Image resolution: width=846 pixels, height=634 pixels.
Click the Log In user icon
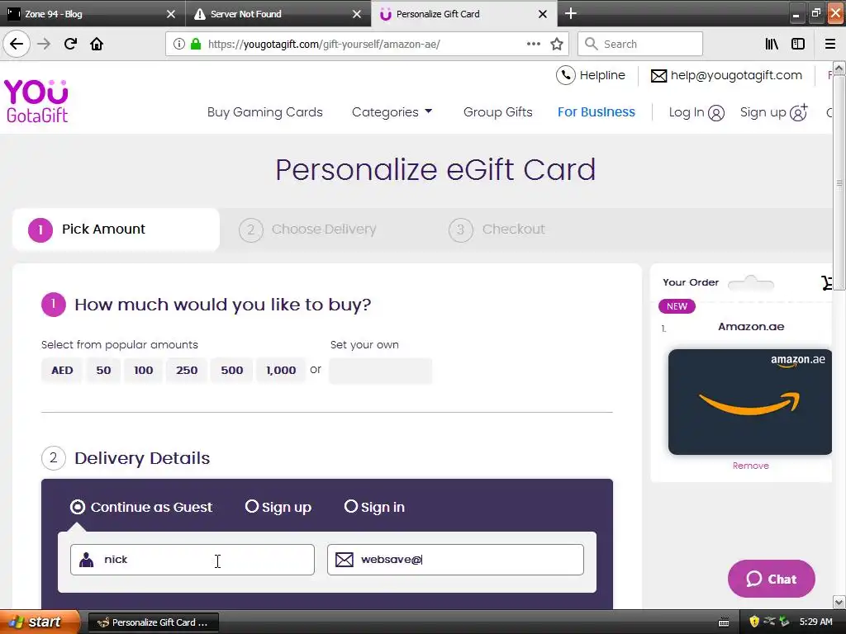(716, 112)
